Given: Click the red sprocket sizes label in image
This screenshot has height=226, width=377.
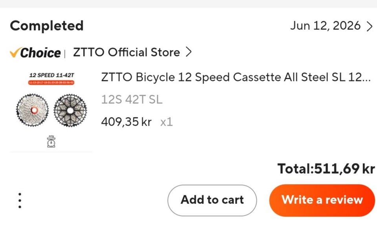Looking at the screenshot, I should tap(51, 83).
